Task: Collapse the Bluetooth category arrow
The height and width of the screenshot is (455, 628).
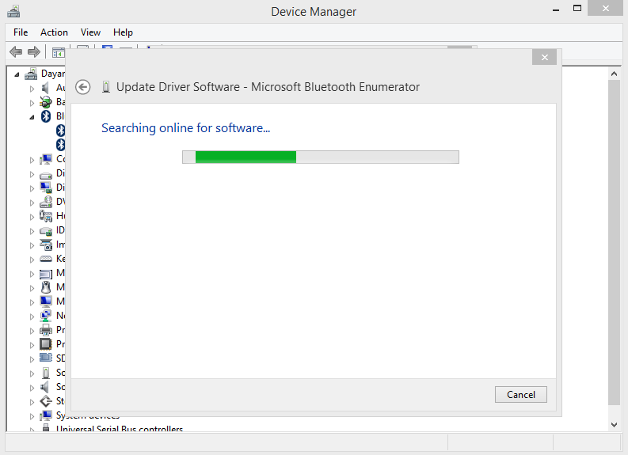Action: point(32,117)
